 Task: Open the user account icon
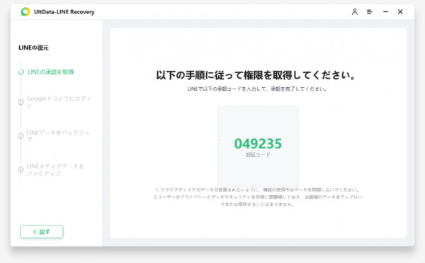coord(355,11)
